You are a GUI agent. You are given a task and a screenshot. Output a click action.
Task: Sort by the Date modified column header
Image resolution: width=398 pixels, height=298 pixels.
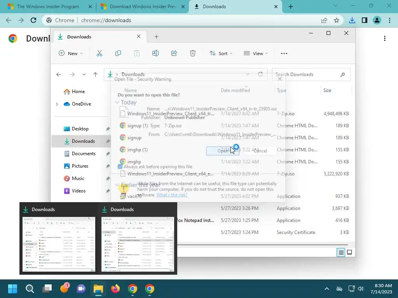pos(246,90)
